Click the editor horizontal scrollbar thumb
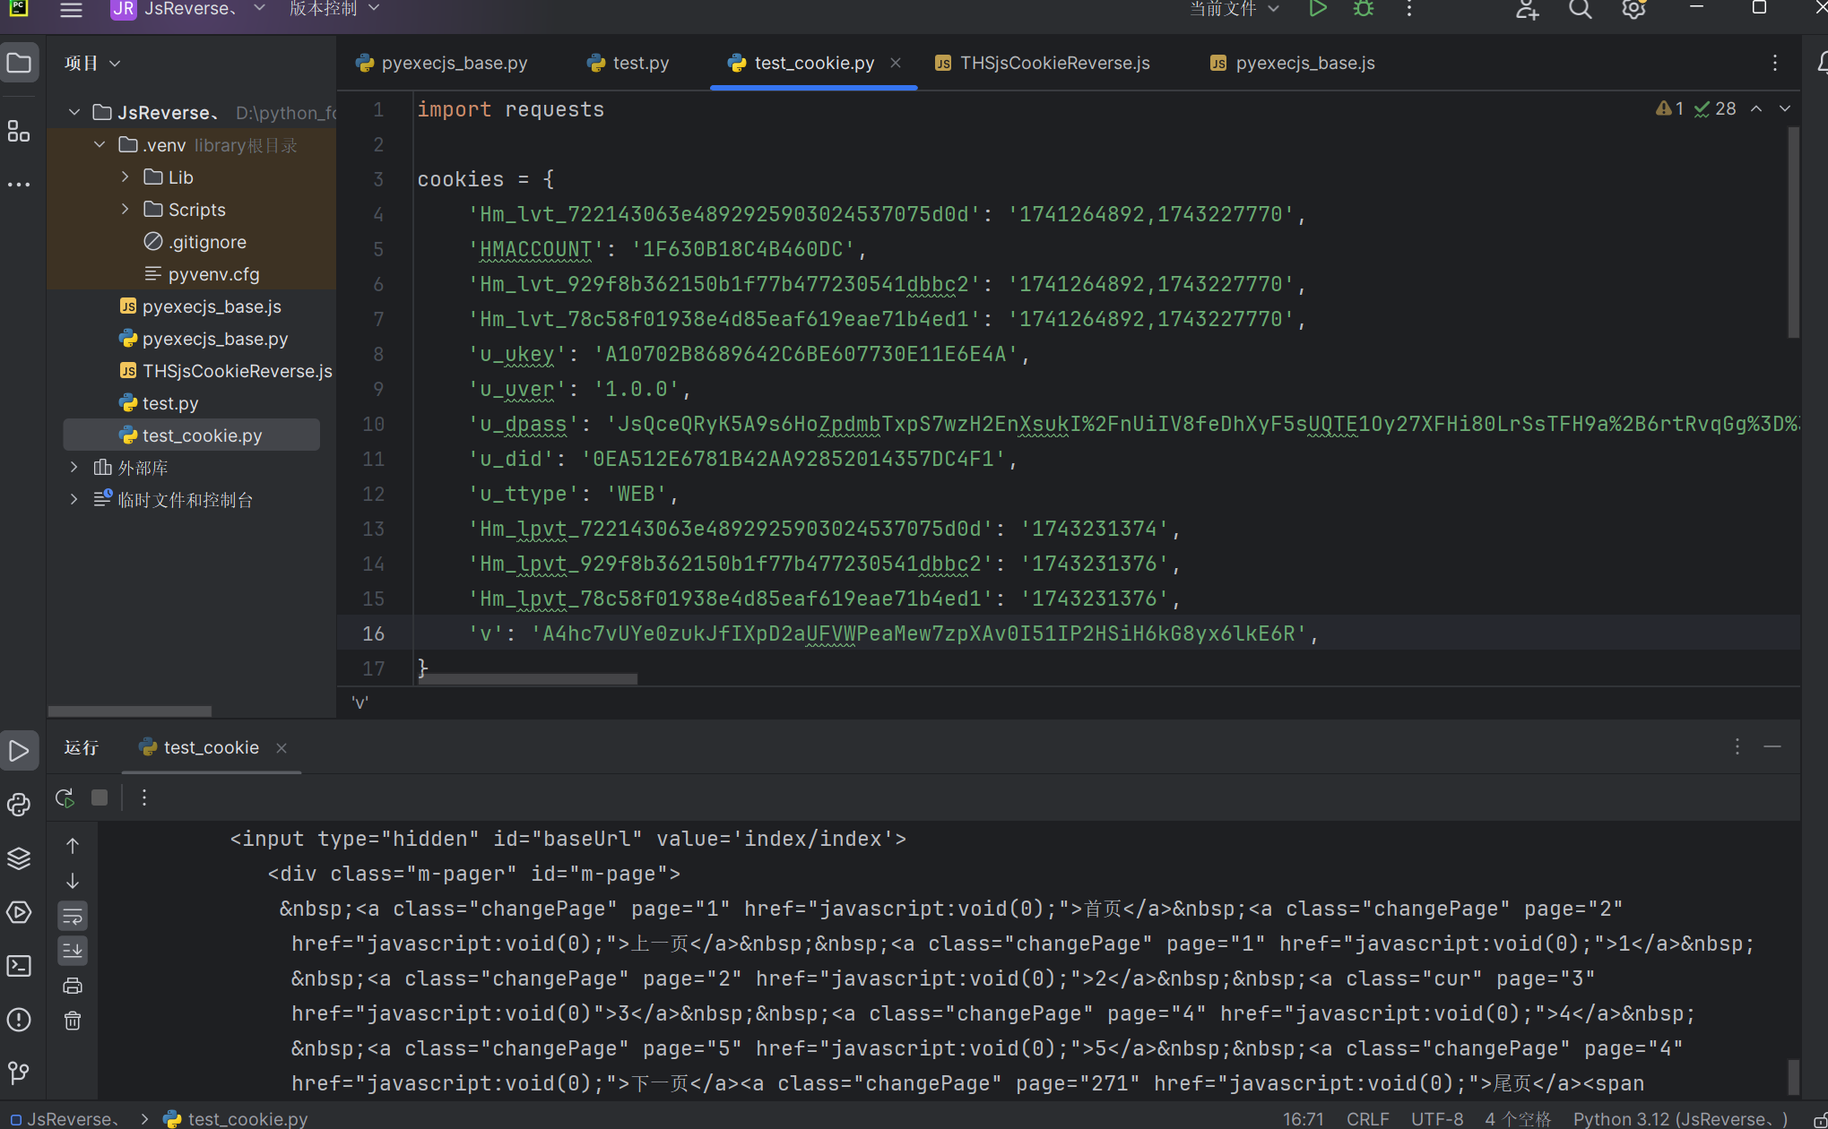 tap(527, 679)
